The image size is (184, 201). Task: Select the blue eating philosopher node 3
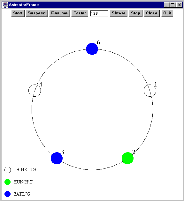[x=57, y=158]
